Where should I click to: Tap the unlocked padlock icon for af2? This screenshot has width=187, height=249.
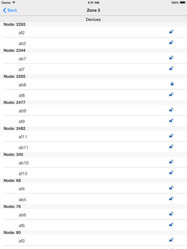pos(171,32)
